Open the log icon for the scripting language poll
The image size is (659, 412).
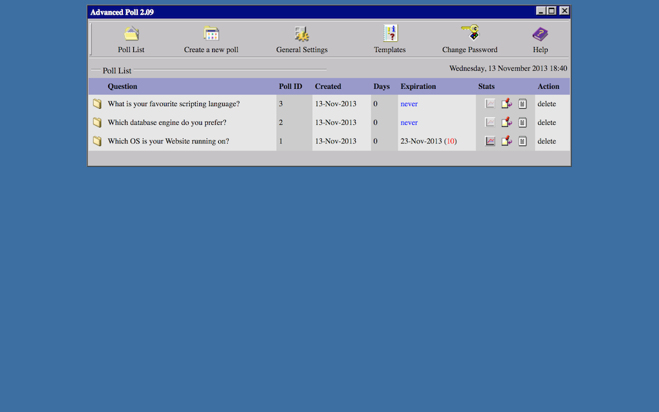(522, 104)
